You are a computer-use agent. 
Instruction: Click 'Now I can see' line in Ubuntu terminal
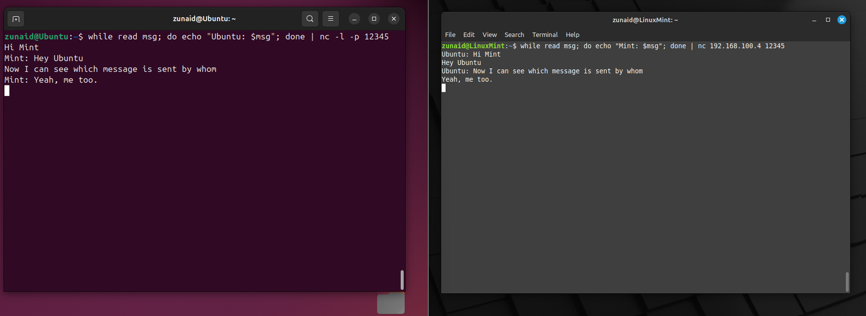tap(110, 69)
